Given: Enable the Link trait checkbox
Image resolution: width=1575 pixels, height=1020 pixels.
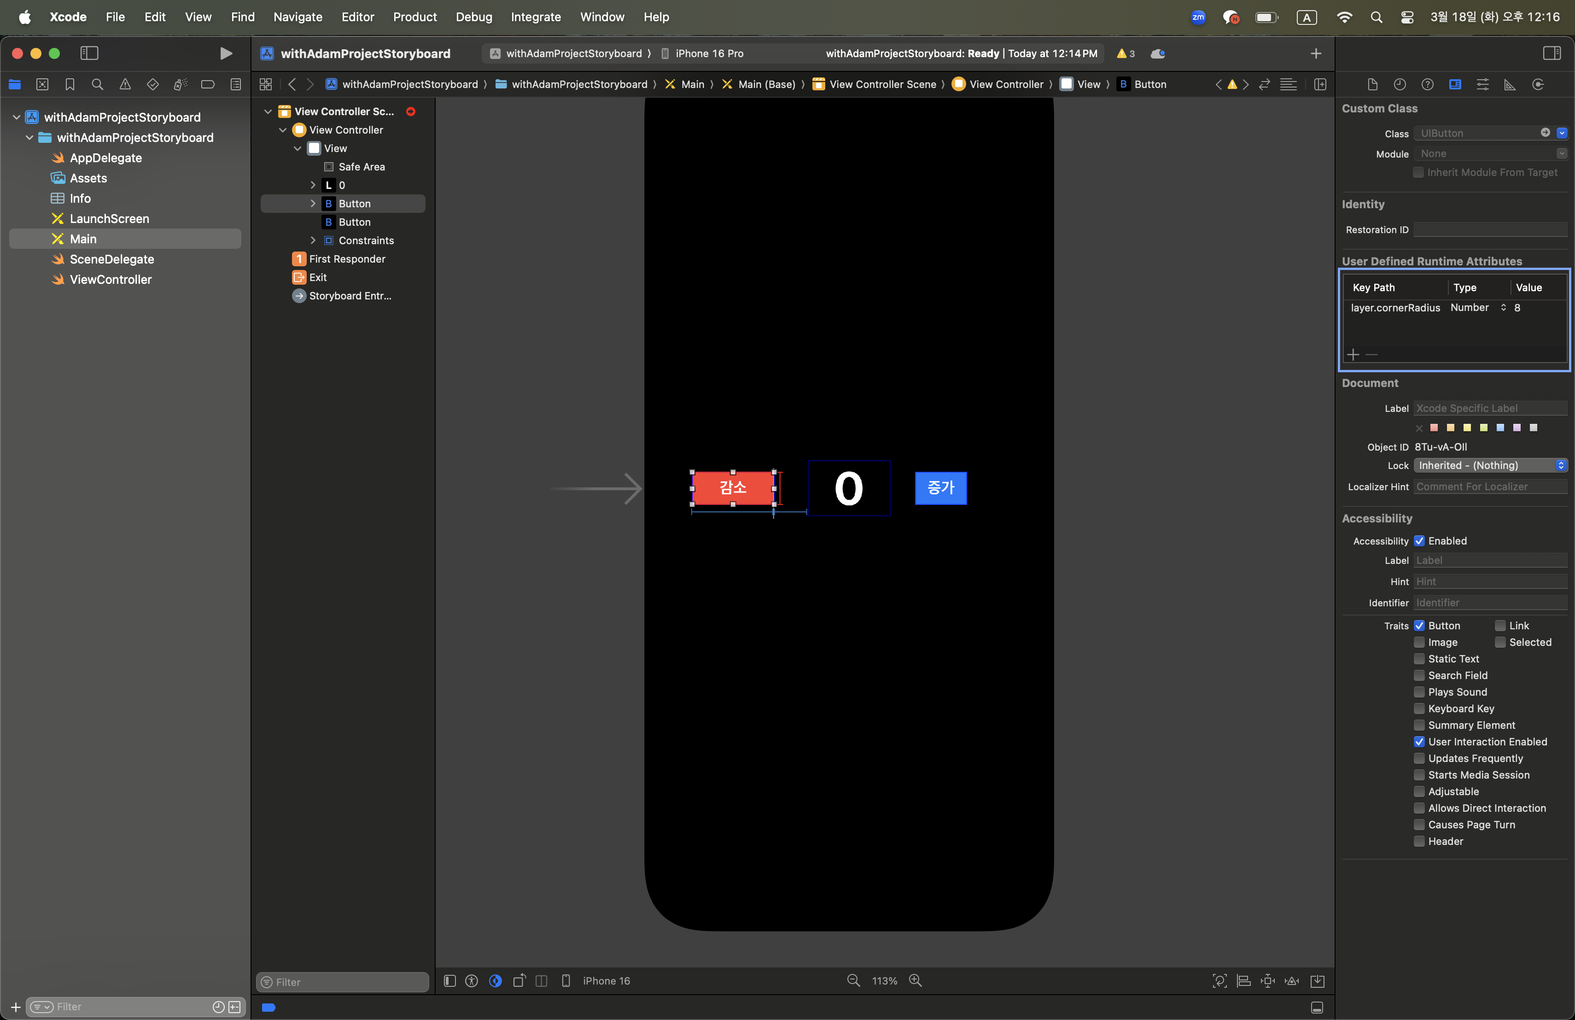Looking at the screenshot, I should point(1500,626).
